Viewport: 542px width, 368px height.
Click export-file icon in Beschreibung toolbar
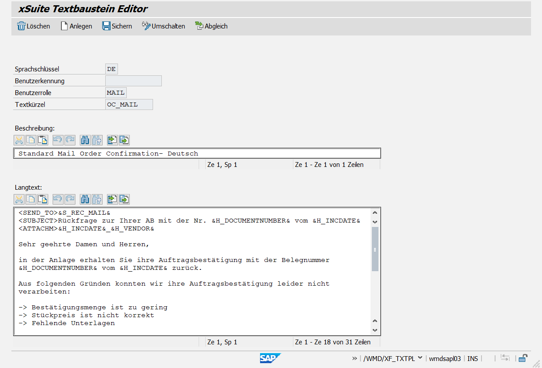point(124,140)
